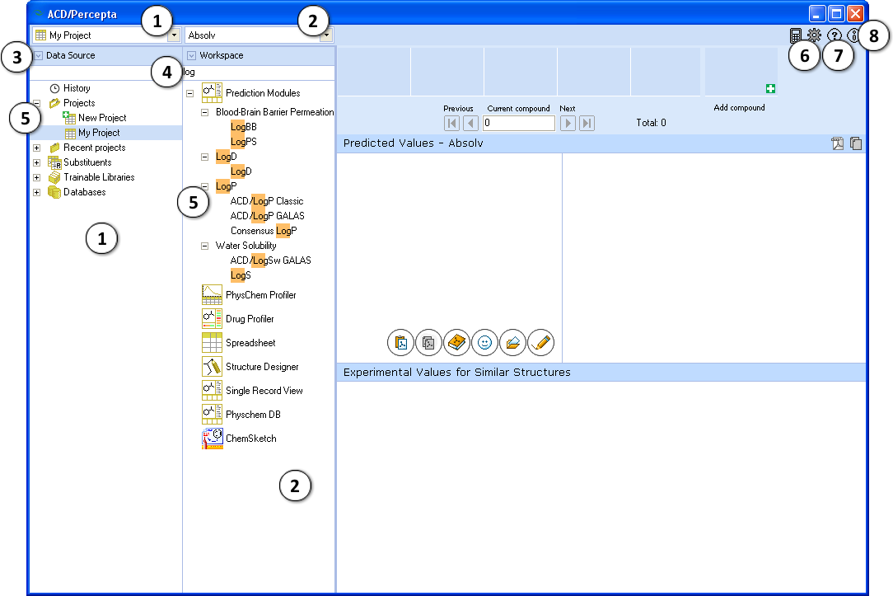This screenshot has height=596, width=893.
Task: Open help with the question mark icon
Action: (x=834, y=35)
